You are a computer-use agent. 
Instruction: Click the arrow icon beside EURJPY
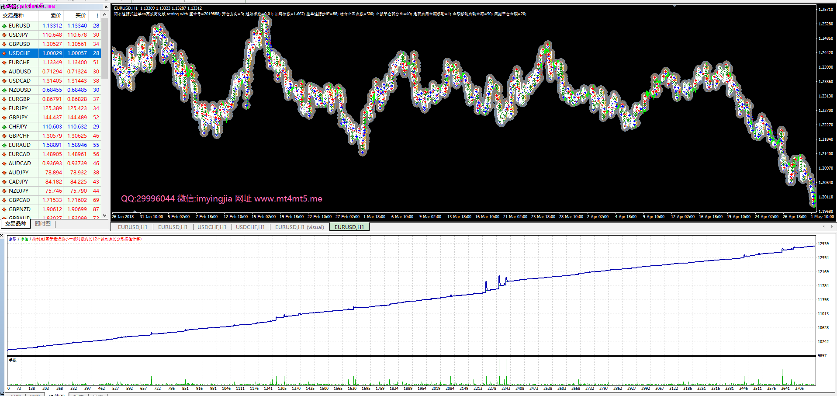[4, 108]
